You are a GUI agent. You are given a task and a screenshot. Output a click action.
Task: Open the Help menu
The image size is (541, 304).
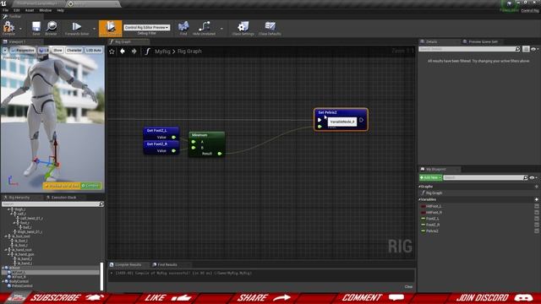tap(60, 10)
